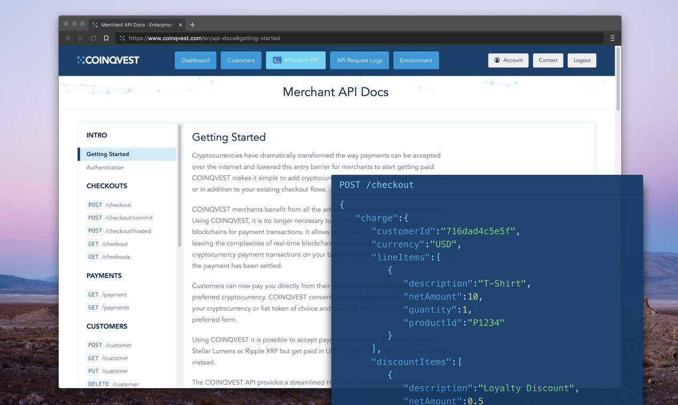
Task: Reload the page with the refresh icon
Action: pyautogui.click(x=93, y=38)
